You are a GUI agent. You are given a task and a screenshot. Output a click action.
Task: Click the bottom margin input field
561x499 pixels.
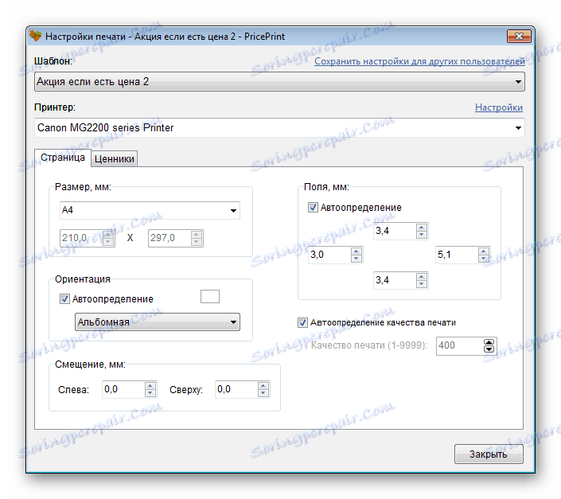pyautogui.click(x=395, y=280)
